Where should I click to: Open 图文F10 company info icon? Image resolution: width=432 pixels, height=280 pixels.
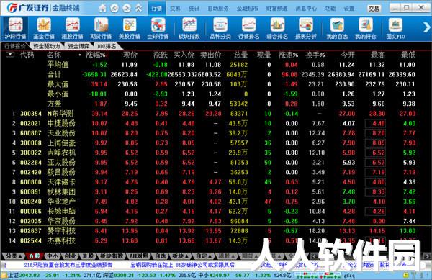(395, 28)
